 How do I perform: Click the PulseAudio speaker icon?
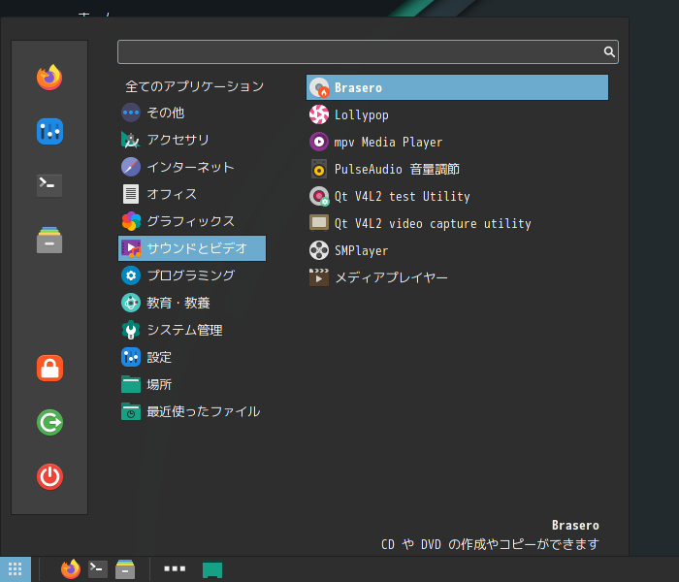pos(319,169)
